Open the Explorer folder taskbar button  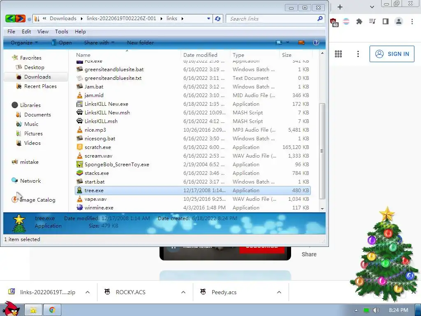33,310
